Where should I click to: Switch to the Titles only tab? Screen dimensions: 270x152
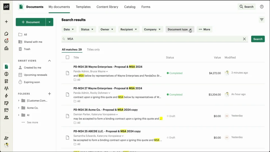tap(93, 50)
